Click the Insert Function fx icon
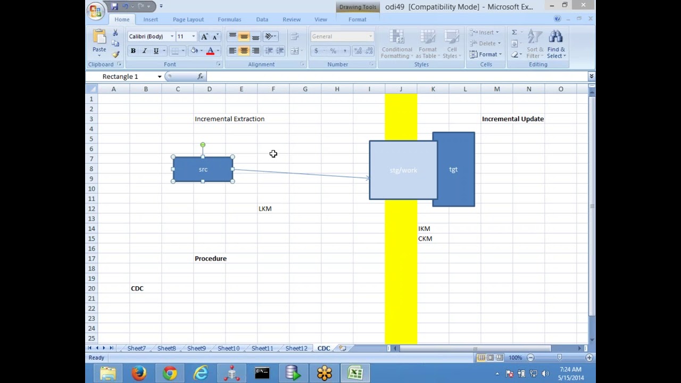The width and height of the screenshot is (681, 383). [x=200, y=77]
